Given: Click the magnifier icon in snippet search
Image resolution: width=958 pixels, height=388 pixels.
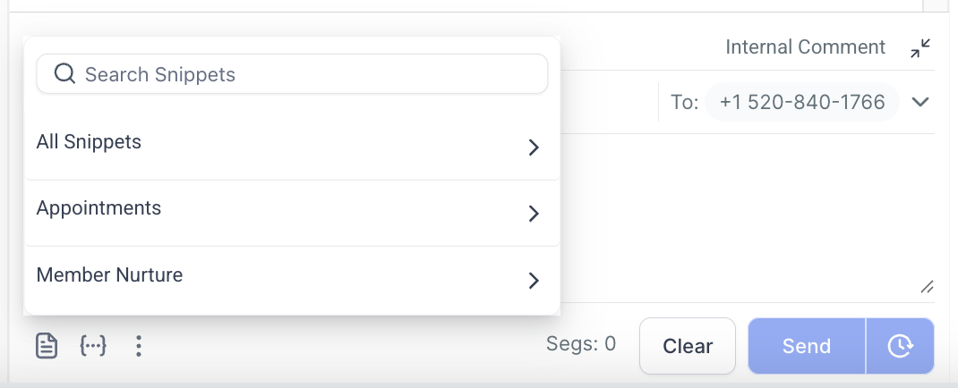Looking at the screenshot, I should pyautogui.click(x=64, y=73).
